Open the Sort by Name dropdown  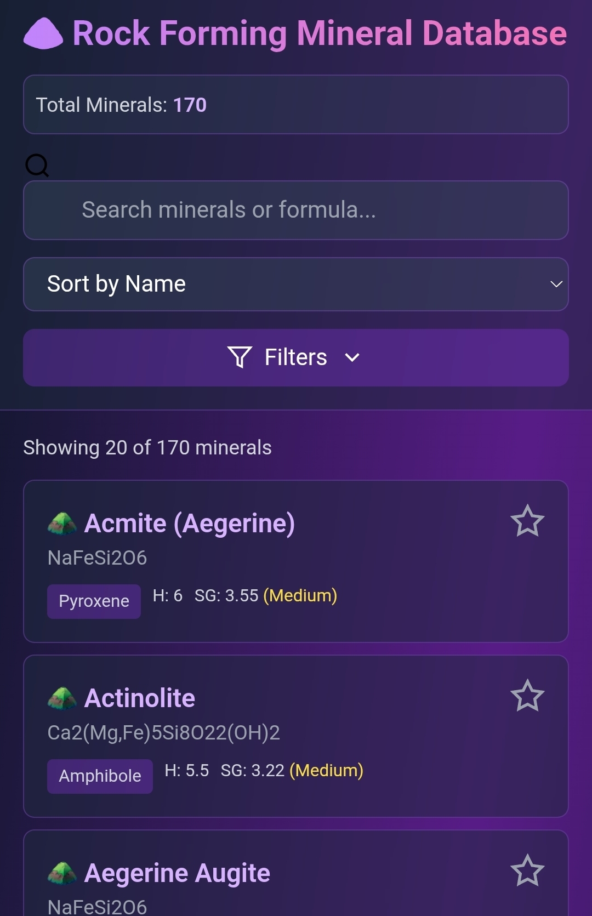(x=296, y=284)
